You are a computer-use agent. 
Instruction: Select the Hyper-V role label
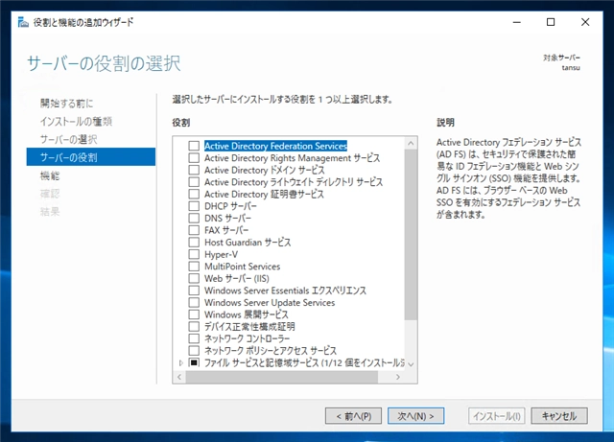[x=221, y=254]
